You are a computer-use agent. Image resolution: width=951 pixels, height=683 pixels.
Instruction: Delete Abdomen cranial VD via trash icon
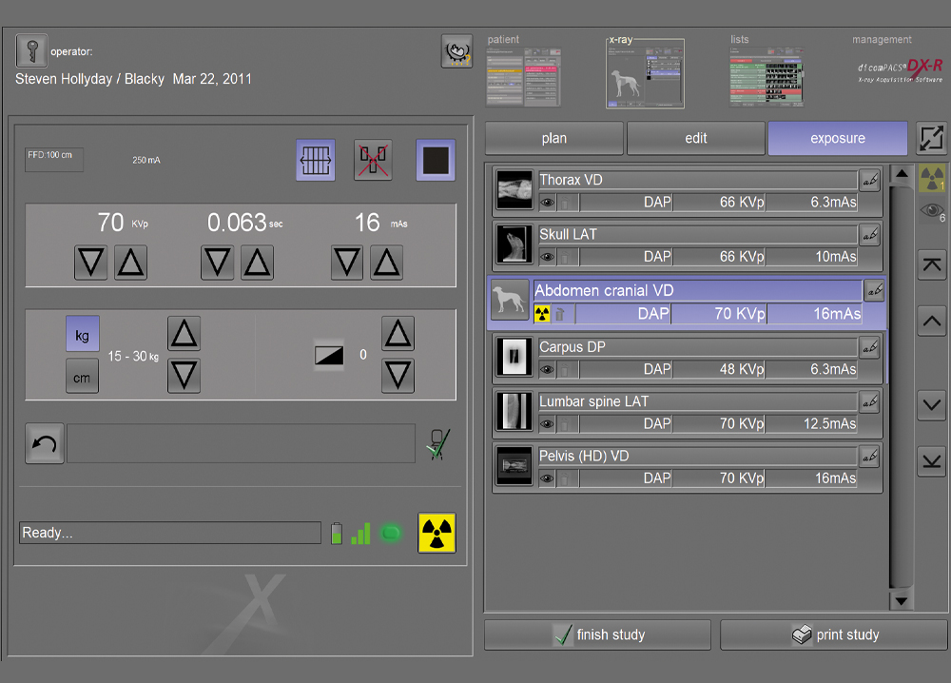click(561, 314)
